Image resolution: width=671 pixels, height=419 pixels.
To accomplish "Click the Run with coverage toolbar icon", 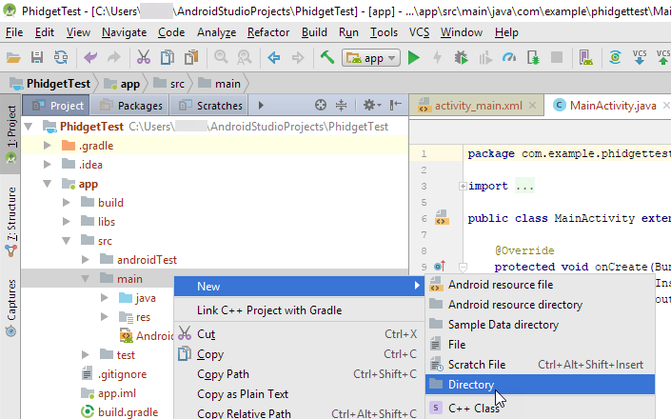I will [485, 57].
